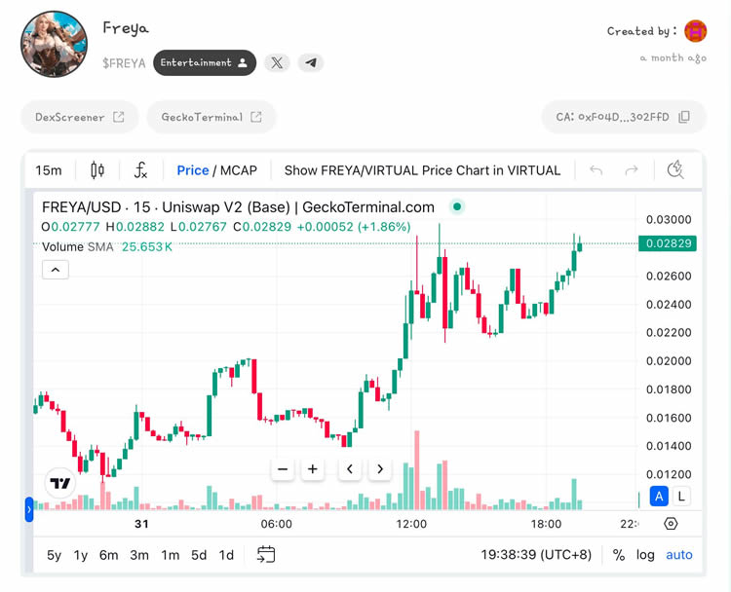
Task: Open chart settings gear icon
Action: pos(671,524)
